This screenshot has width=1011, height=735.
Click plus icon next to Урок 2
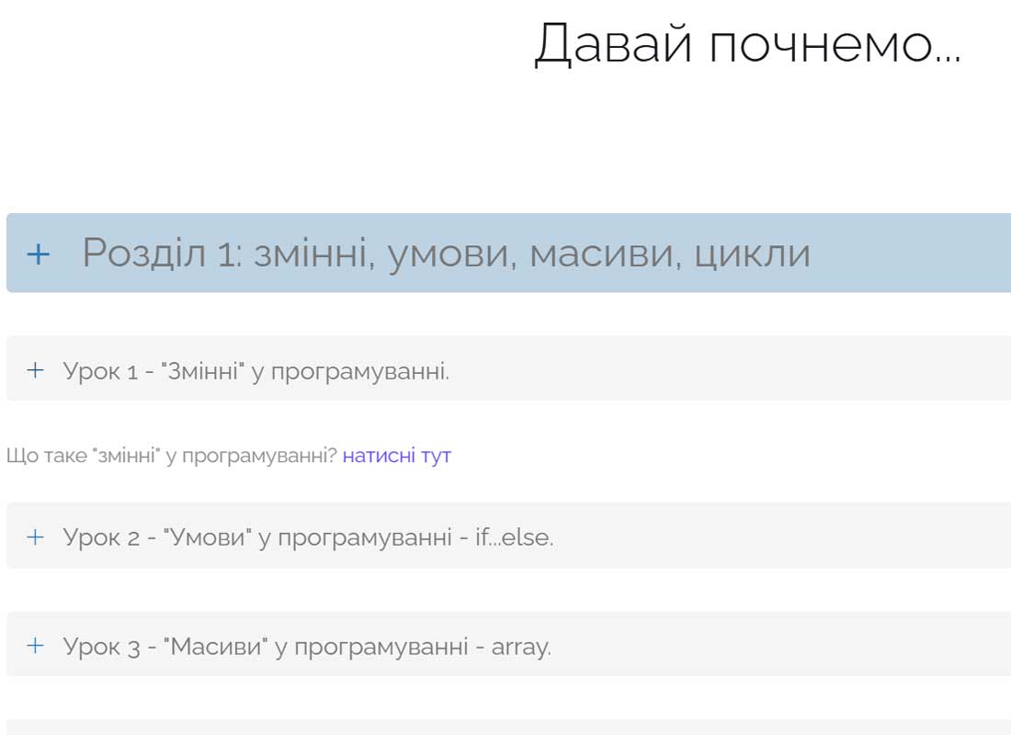point(36,537)
